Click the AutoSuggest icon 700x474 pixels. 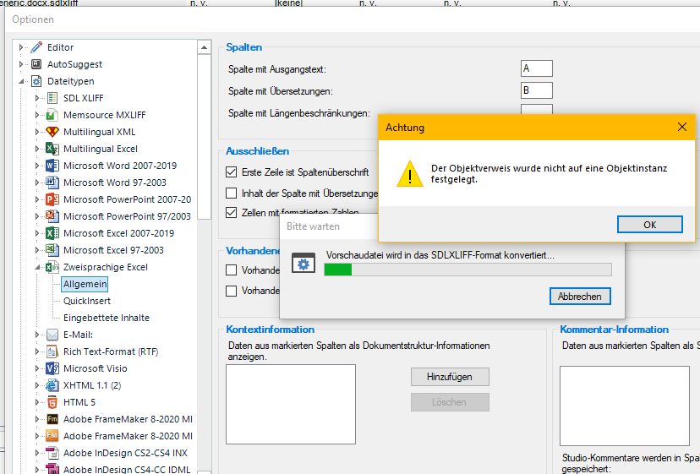click(36, 64)
